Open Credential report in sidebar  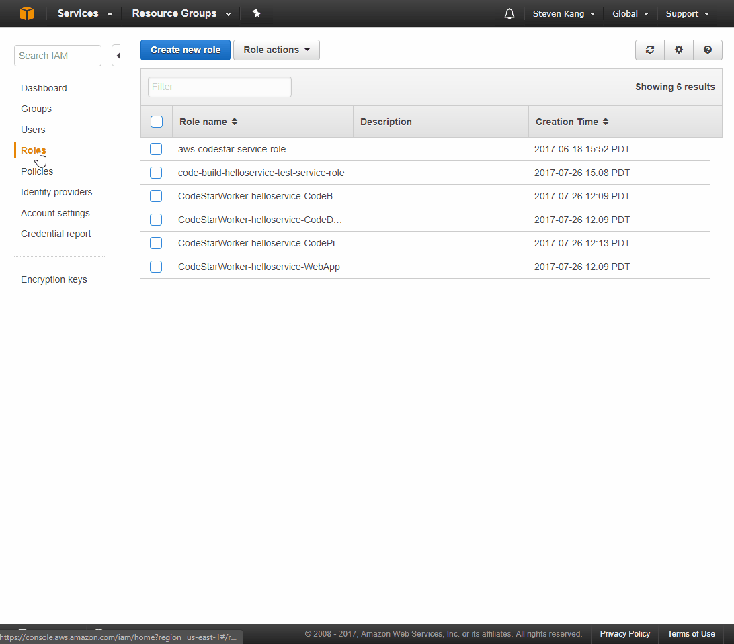coord(56,234)
